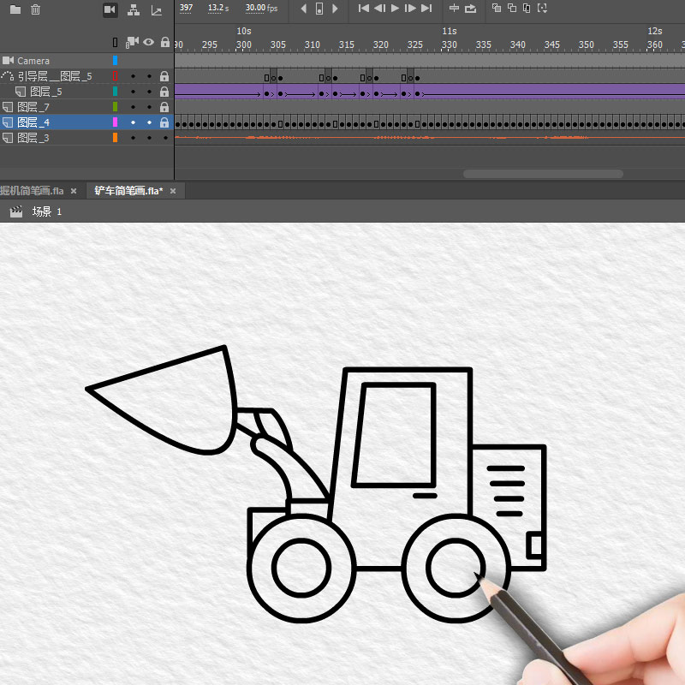Viewport: 685px width, 685px height.
Task: Create a new layer folder
Action: [15, 9]
